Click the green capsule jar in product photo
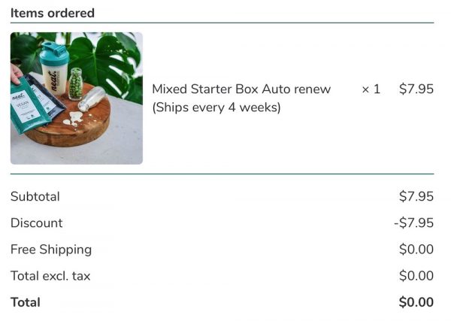Image resolution: width=451 pixels, height=324 pixels. coord(75,83)
